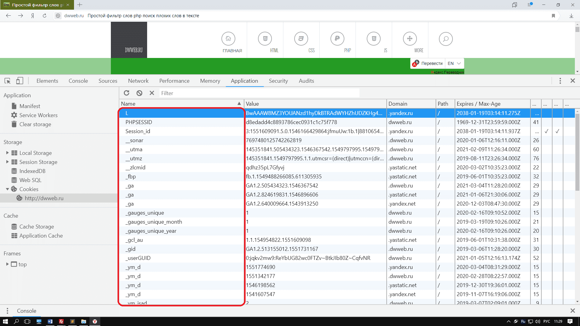
Task: Close the DevTools panel
Action: tap(572, 81)
